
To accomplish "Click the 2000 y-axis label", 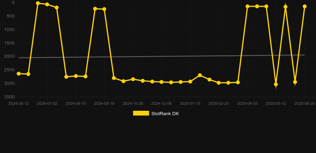I will pos(10,57).
